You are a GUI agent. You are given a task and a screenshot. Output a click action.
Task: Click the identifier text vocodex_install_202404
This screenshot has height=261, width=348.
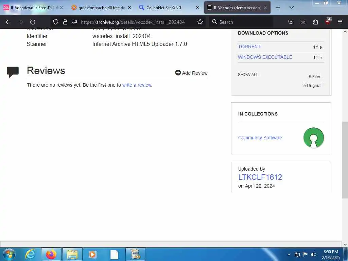pyautogui.click(x=121, y=36)
